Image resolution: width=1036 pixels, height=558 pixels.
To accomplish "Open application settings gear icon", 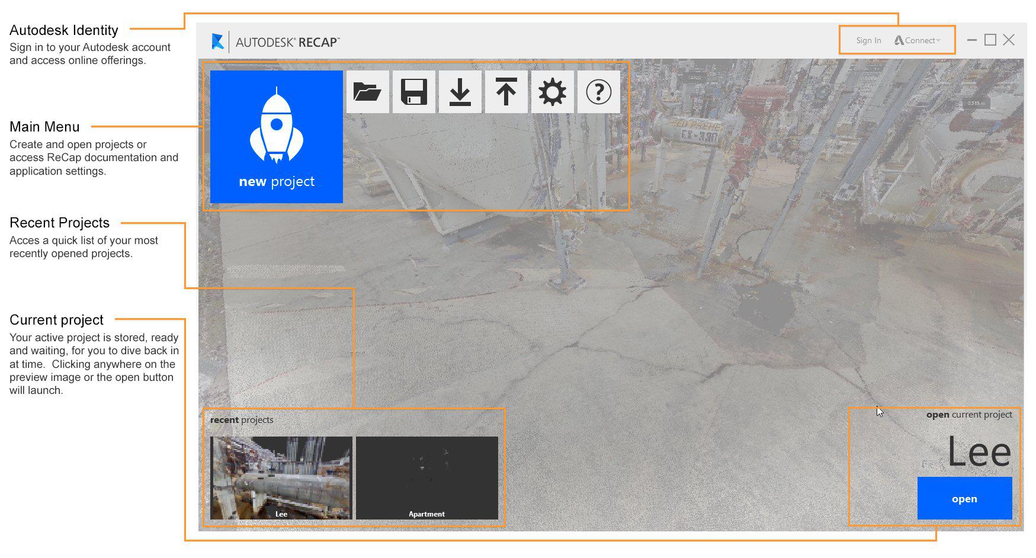I will [553, 92].
